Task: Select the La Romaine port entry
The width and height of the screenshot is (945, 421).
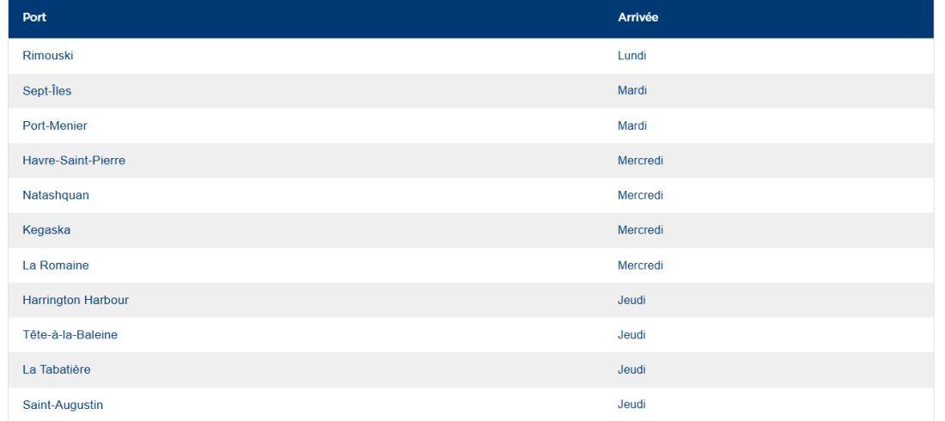Action: (55, 265)
